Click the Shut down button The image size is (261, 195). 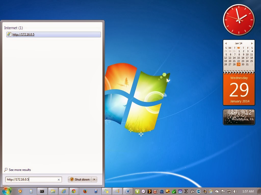(x=80, y=180)
